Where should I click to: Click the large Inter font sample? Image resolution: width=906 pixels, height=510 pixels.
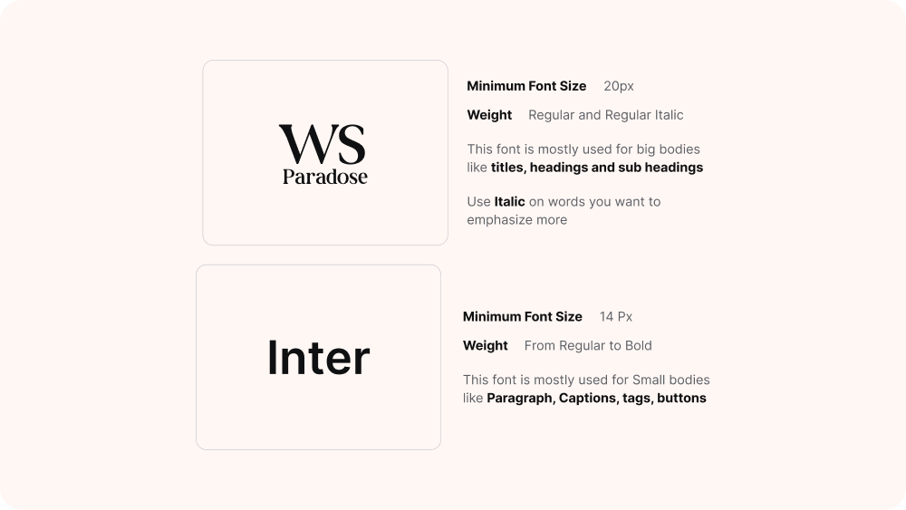(x=318, y=358)
